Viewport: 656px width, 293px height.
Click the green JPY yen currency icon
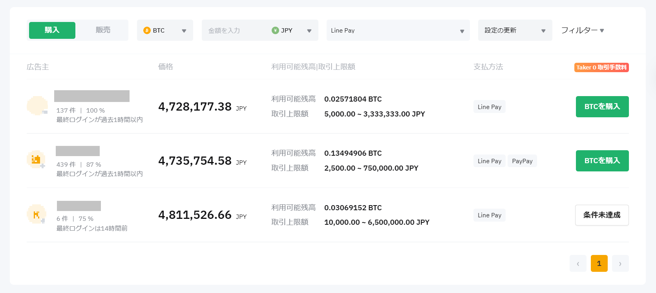click(275, 31)
